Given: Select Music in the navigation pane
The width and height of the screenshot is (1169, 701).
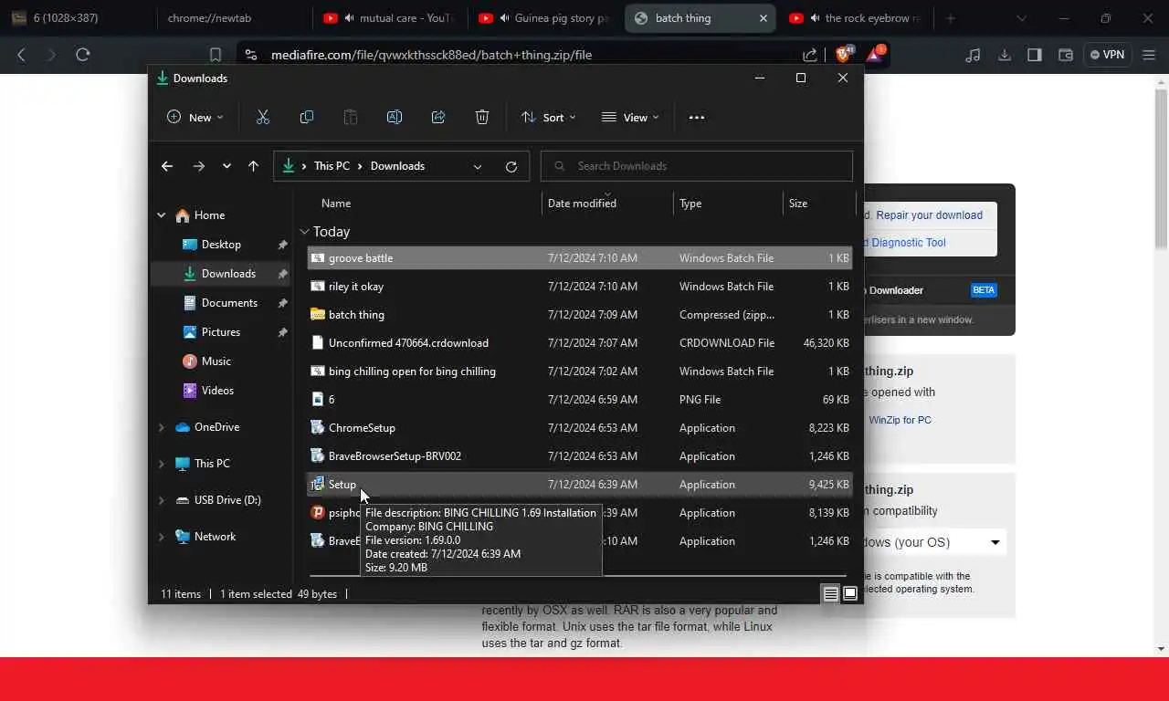Looking at the screenshot, I should (x=216, y=361).
